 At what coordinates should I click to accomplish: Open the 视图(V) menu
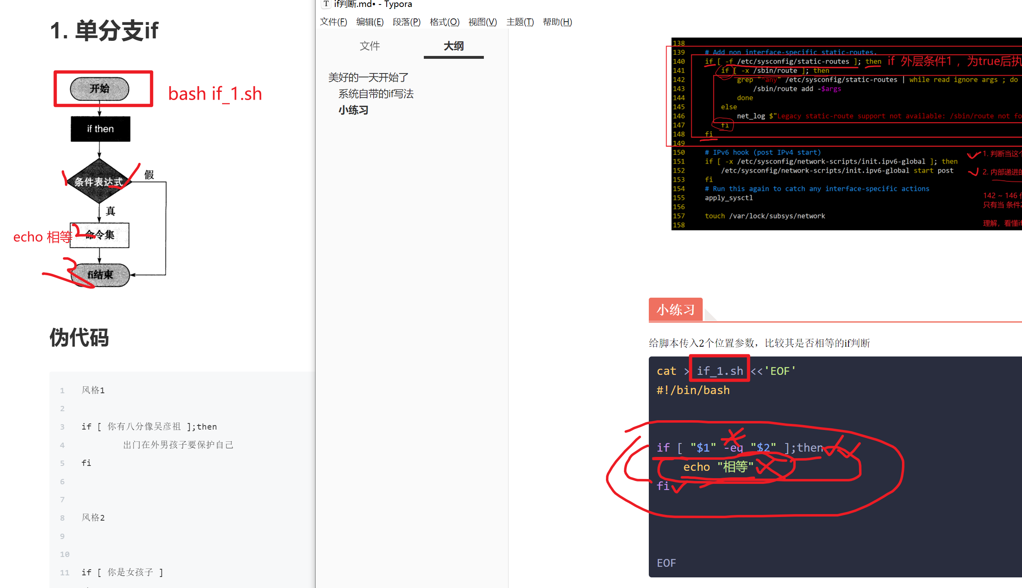tap(482, 22)
